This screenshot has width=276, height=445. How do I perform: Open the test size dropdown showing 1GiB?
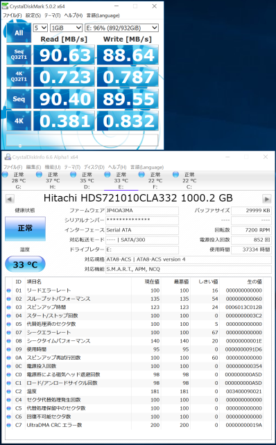(x=66, y=28)
